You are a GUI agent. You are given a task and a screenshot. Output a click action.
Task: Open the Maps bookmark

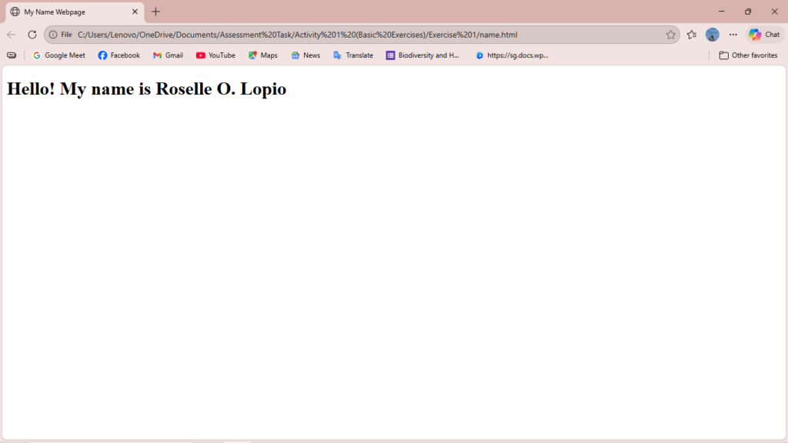point(263,55)
